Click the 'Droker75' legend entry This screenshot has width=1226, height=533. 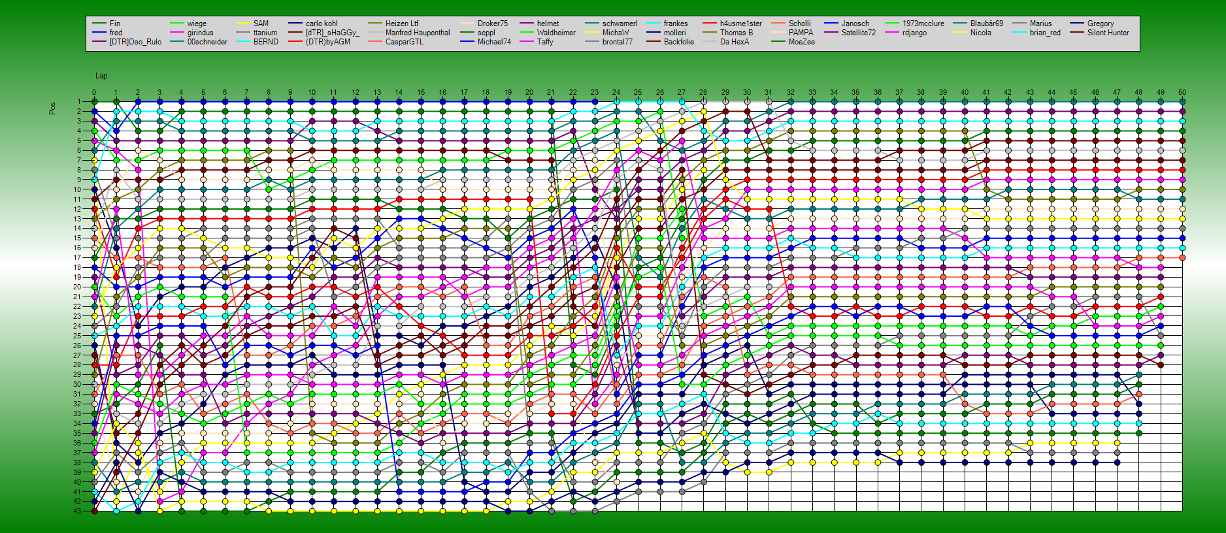(x=484, y=24)
